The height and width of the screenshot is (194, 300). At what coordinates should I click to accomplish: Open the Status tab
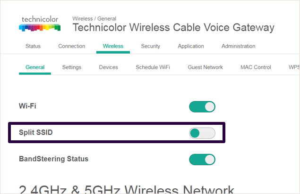pos(33,46)
